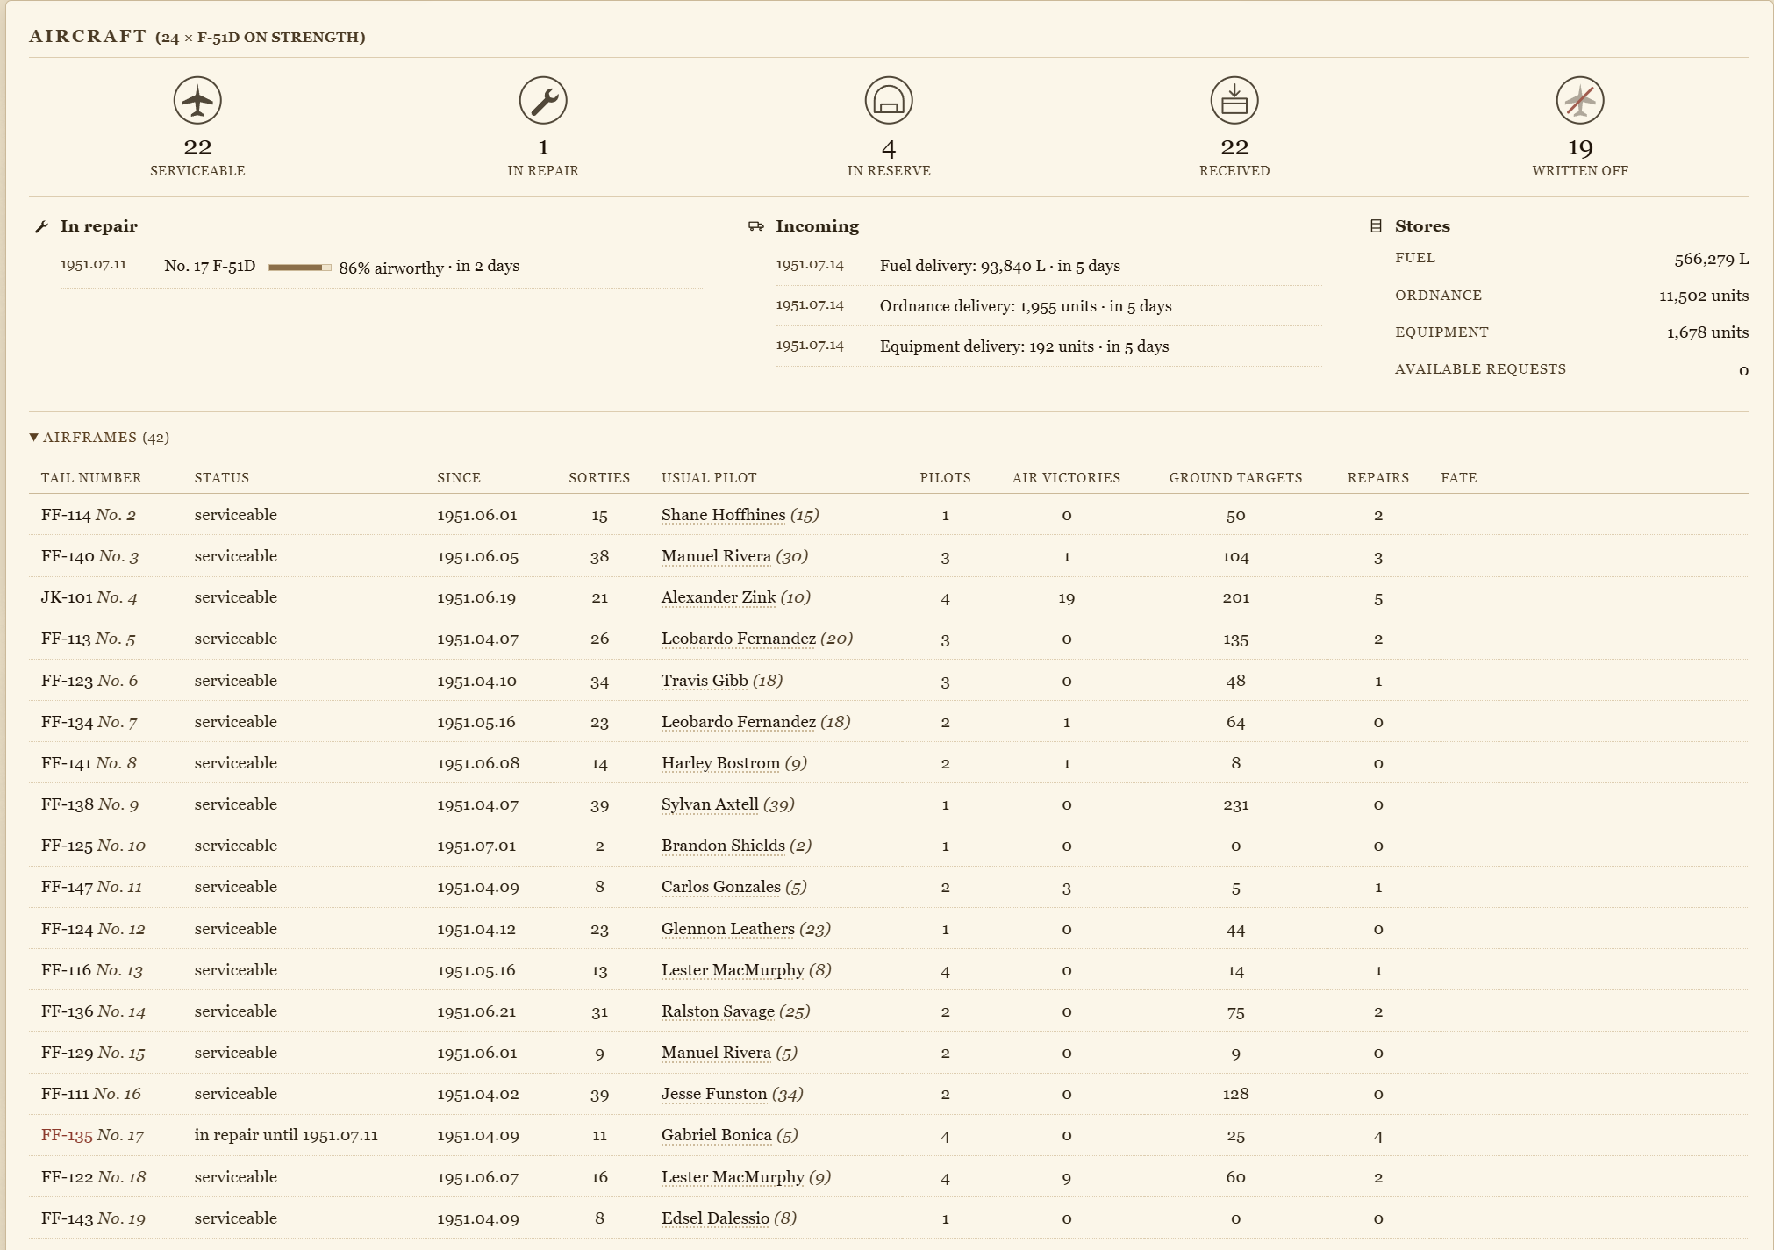Open Leobardo Fernandez link in FF-134 row

[739, 722]
